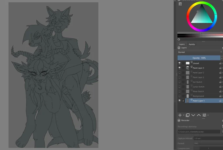Select Paint Layer 3

(198, 68)
